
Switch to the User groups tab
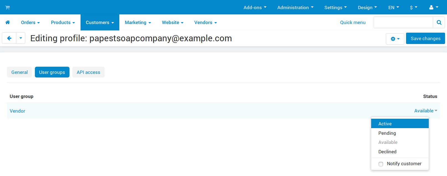coord(52,72)
